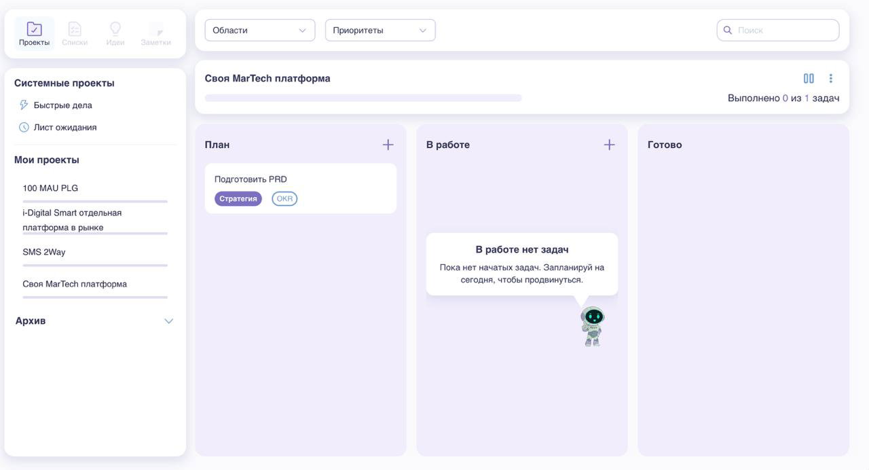Click the project progress bar

pyautogui.click(x=363, y=98)
